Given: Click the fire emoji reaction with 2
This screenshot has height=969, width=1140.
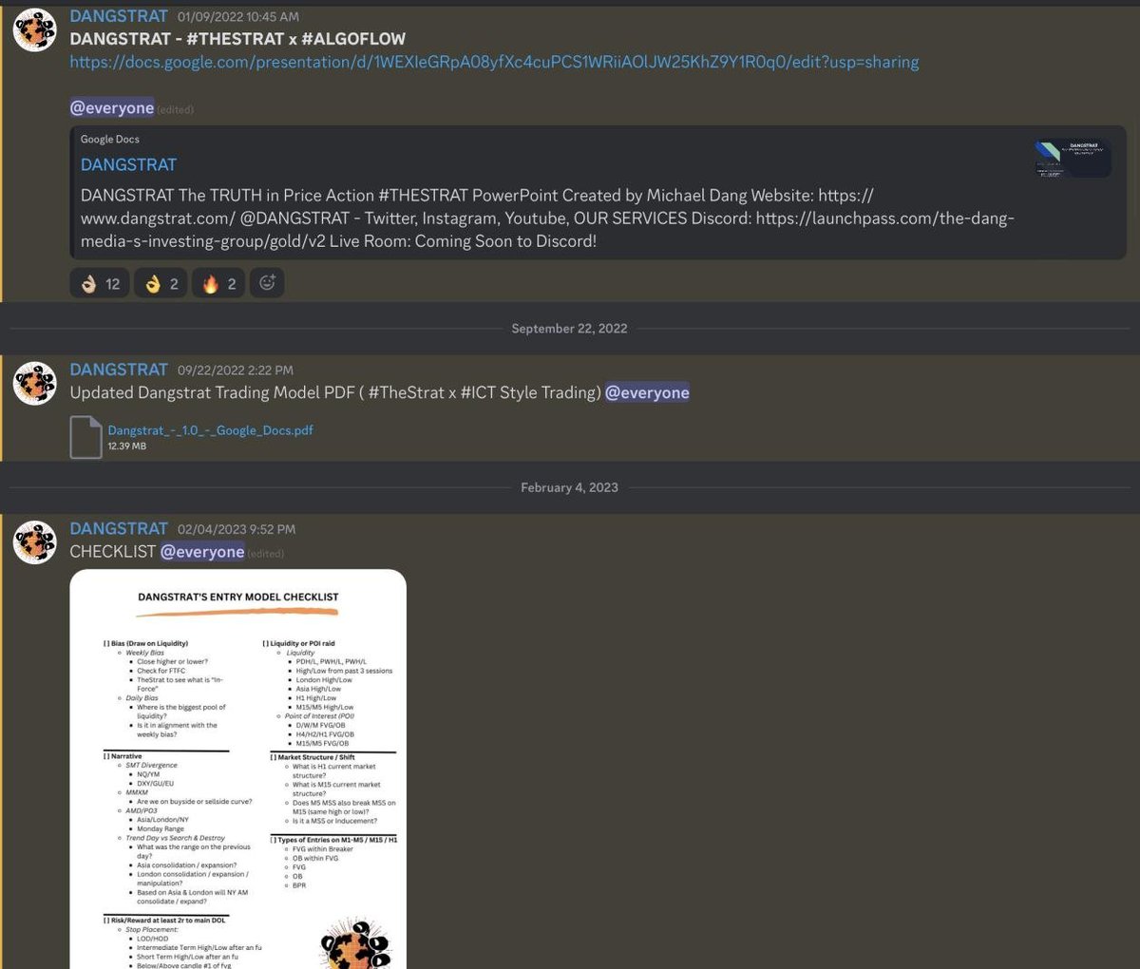Looking at the screenshot, I should 219,283.
